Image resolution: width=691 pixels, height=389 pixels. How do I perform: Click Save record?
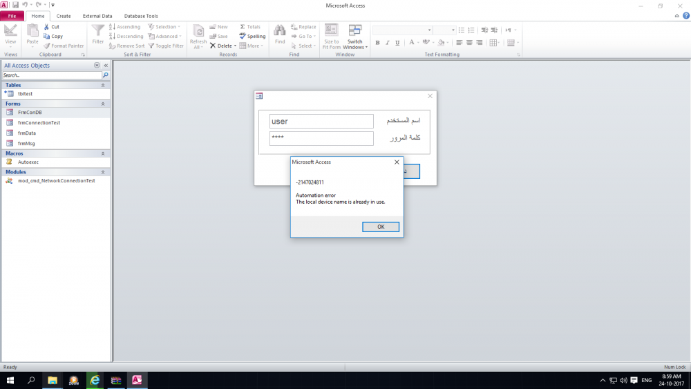(x=218, y=36)
